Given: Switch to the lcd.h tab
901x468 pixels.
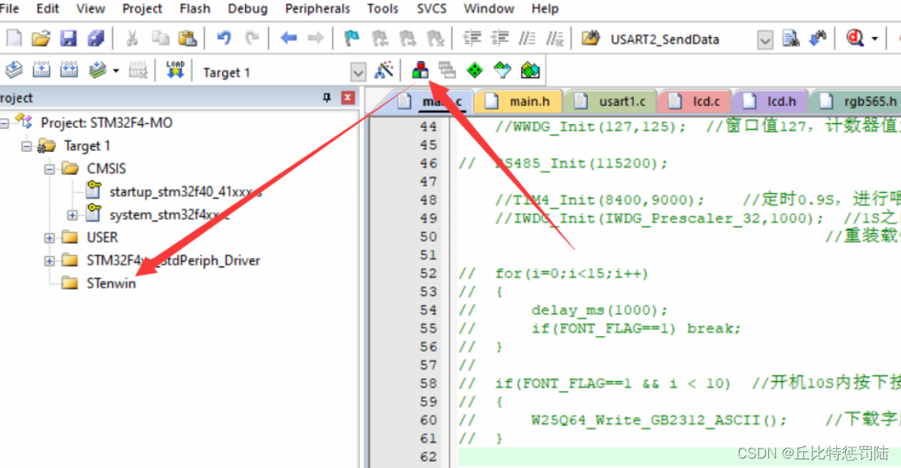Looking at the screenshot, I should tap(771, 102).
